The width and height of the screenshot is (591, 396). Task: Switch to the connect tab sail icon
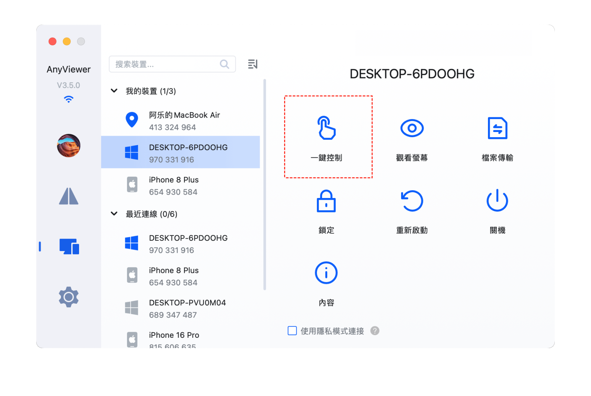tap(69, 196)
